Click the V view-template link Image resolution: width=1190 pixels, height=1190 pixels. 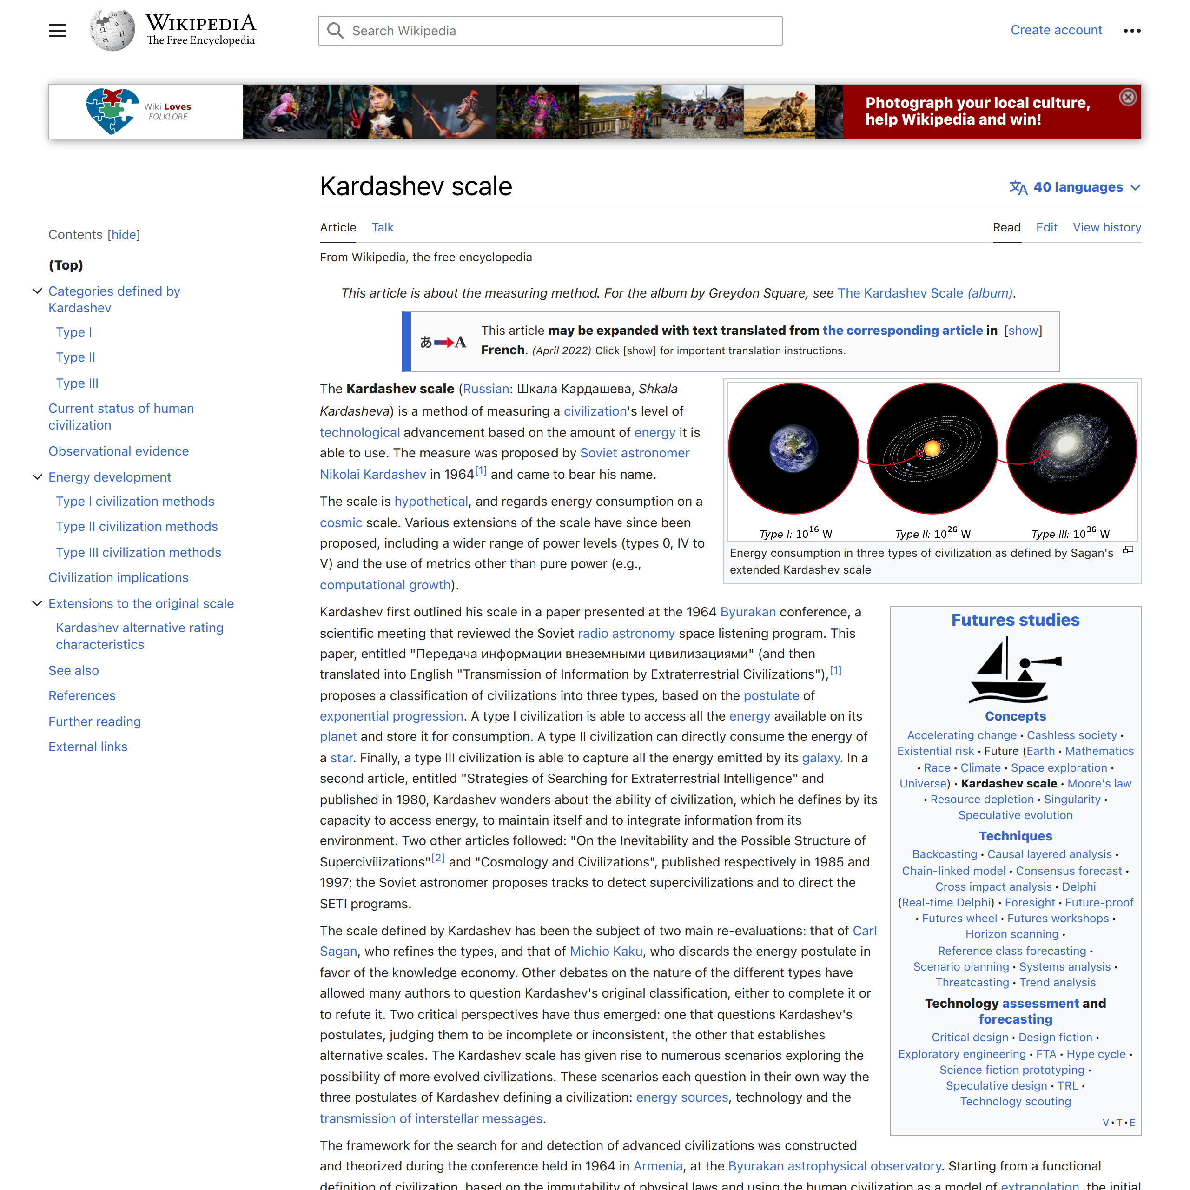coord(1105,1122)
